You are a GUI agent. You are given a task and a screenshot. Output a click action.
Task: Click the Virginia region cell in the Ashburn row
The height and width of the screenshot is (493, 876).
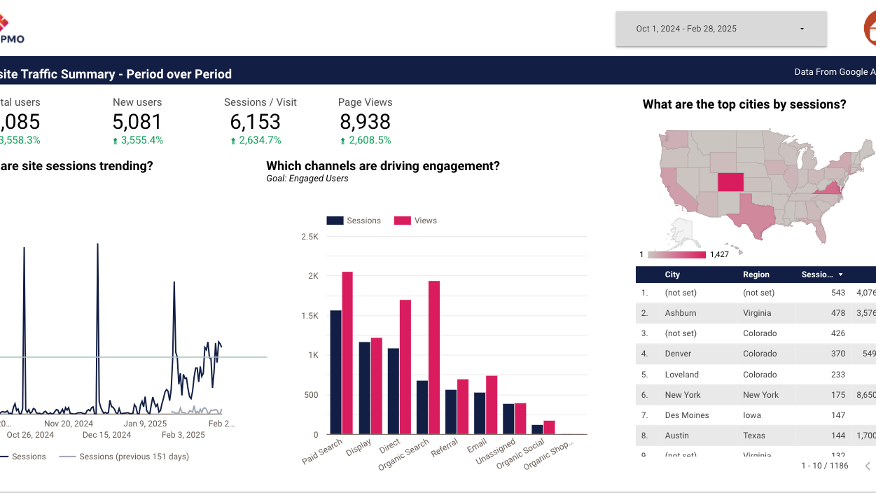pyautogui.click(x=757, y=313)
